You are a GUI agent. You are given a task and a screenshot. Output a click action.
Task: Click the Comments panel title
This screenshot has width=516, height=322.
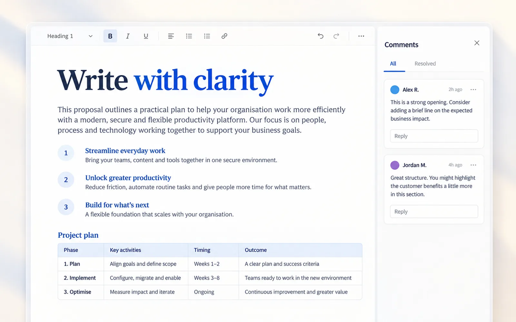pyautogui.click(x=402, y=45)
